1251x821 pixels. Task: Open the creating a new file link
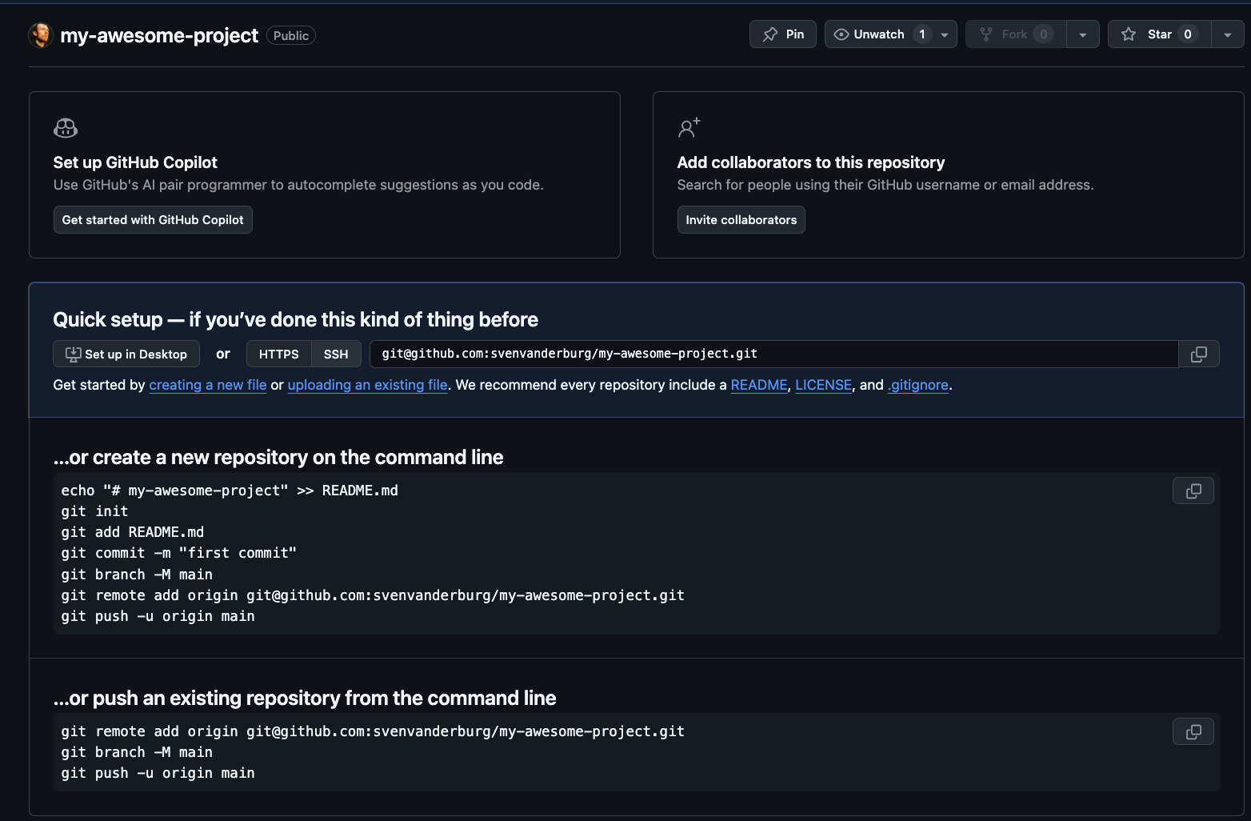(x=208, y=385)
